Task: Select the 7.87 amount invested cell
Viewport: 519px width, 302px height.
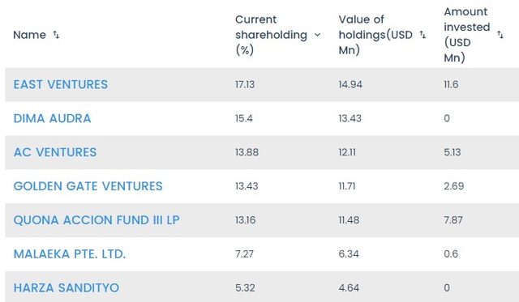Action: (453, 220)
